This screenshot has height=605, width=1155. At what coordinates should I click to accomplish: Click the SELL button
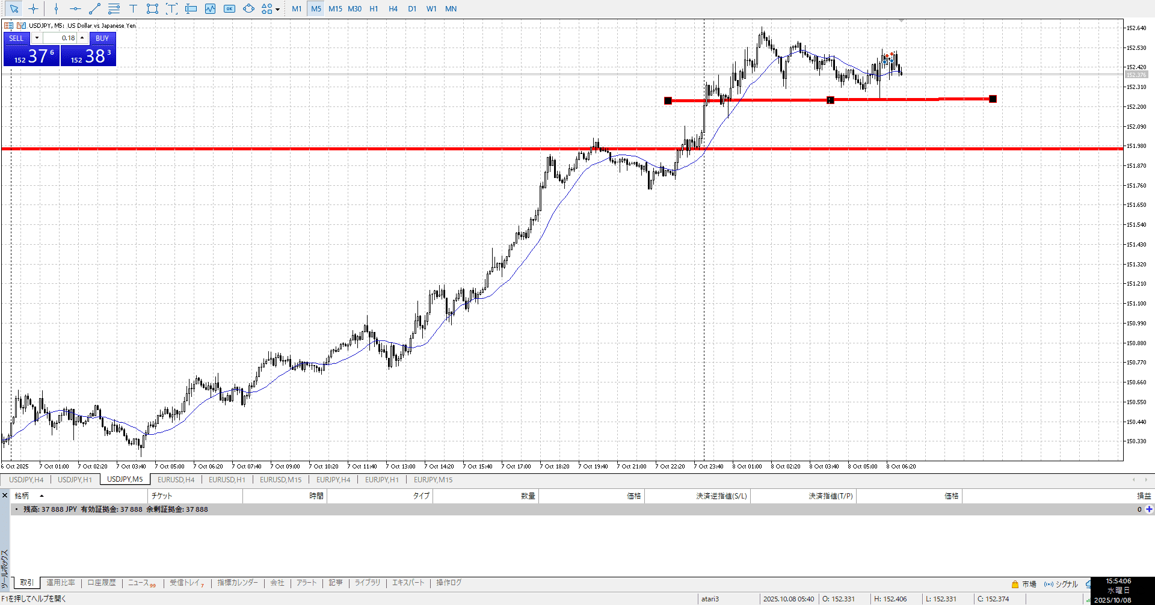point(16,38)
